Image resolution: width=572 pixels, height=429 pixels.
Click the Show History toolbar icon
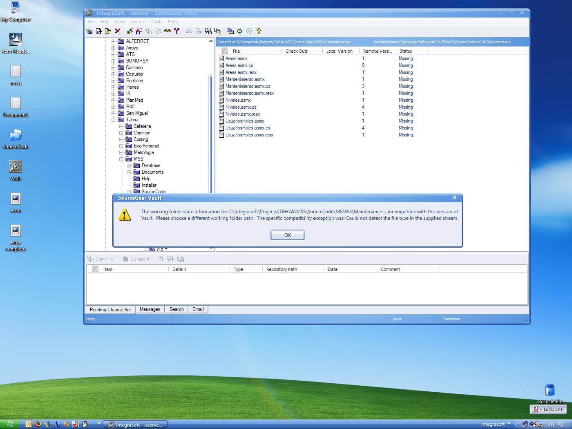pyautogui.click(x=217, y=31)
